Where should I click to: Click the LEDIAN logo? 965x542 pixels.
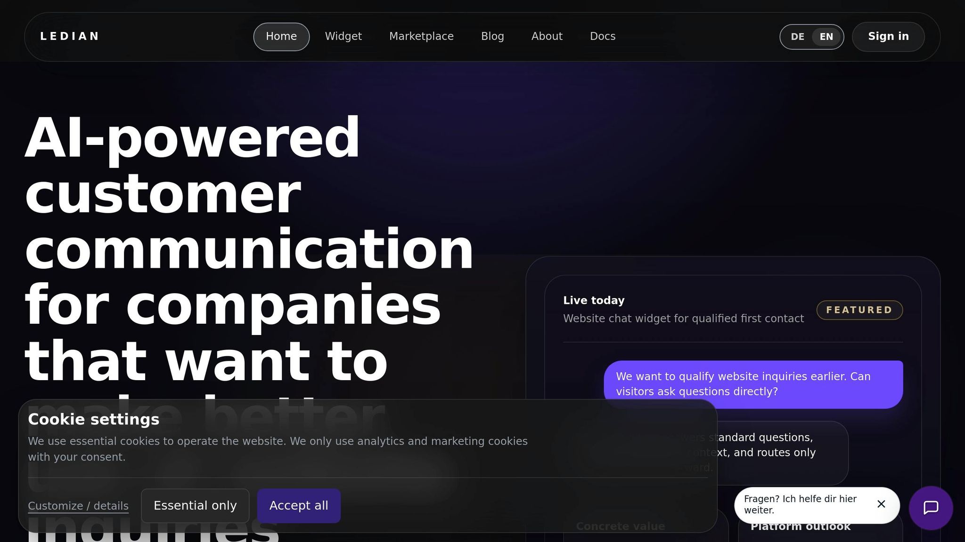70,36
